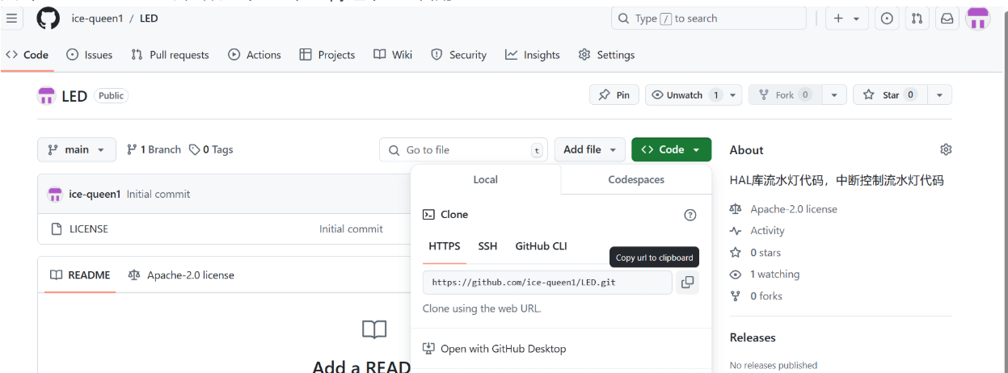Viewport: 1008px width, 373px height.
Task: Open the Initial commit message next to ice-queen1
Action: [x=158, y=194]
